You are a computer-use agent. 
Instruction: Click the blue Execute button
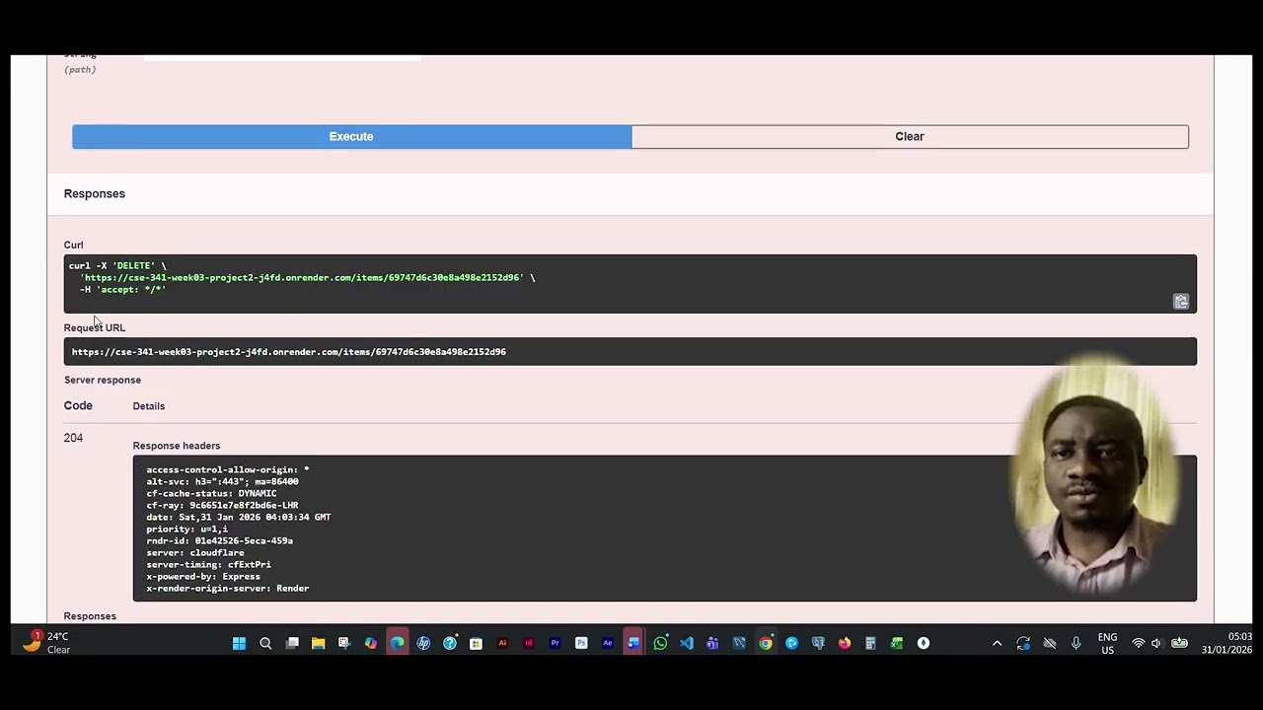coord(351,136)
